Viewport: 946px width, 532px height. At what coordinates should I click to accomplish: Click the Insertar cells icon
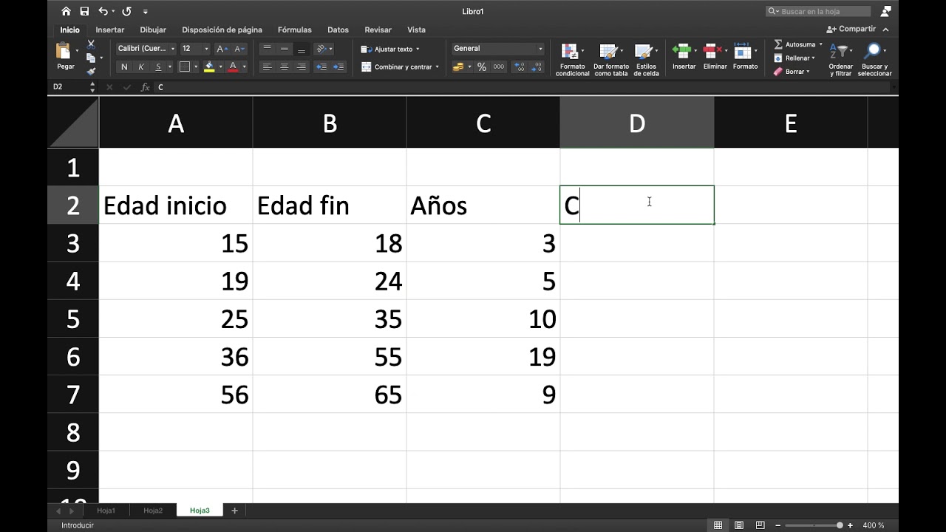pos(681,51)
